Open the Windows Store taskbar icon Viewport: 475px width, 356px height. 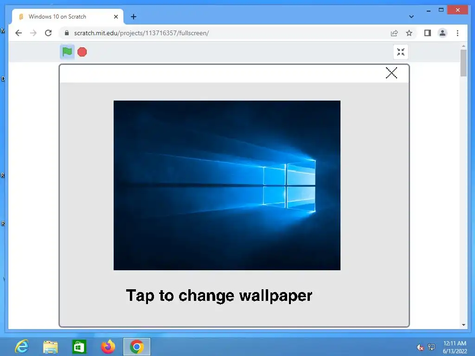pos(79,347)
